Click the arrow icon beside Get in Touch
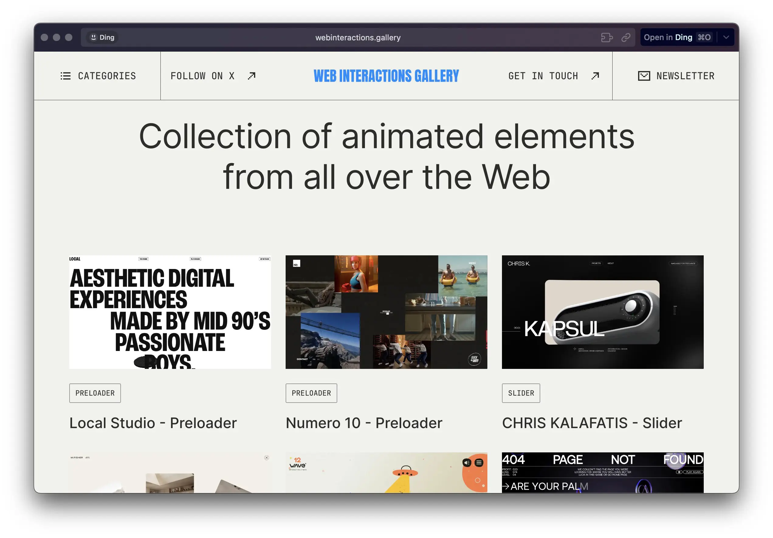Image resolution: width=773 pixels, height=538 pixels. click(x=595, y=76)
